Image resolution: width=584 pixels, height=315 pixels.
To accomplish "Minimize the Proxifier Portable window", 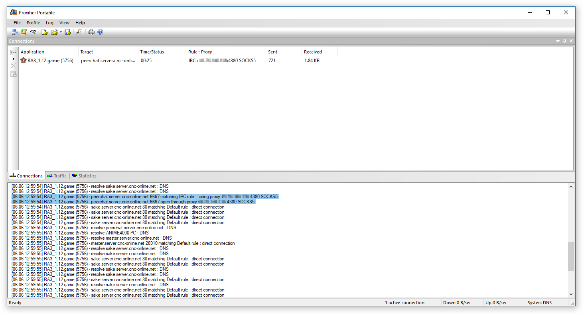I will click(x=529, y=12).
